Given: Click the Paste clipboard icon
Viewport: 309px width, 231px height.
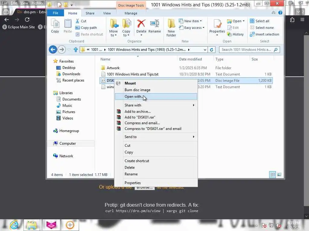Looking at the screenshot, I should 68,26.
